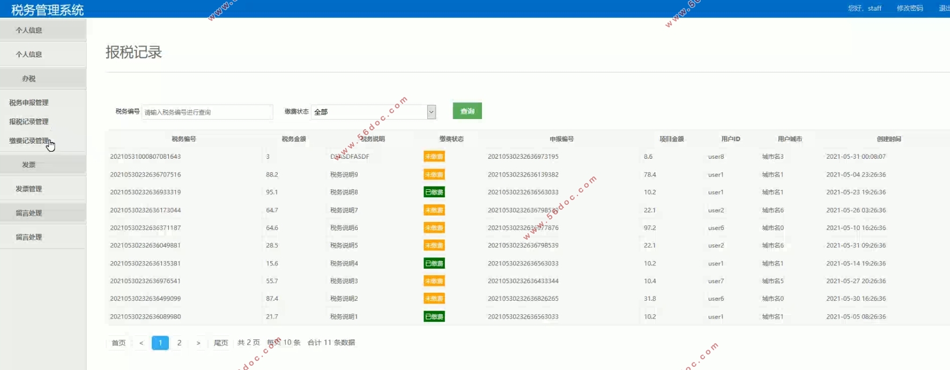Click tax number 20210530232636371187
Viewport: 950px width, 370px height.
click(145, 228)
